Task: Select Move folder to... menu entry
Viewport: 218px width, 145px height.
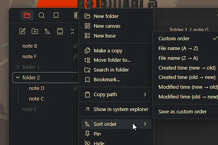Action: [116, 60]
